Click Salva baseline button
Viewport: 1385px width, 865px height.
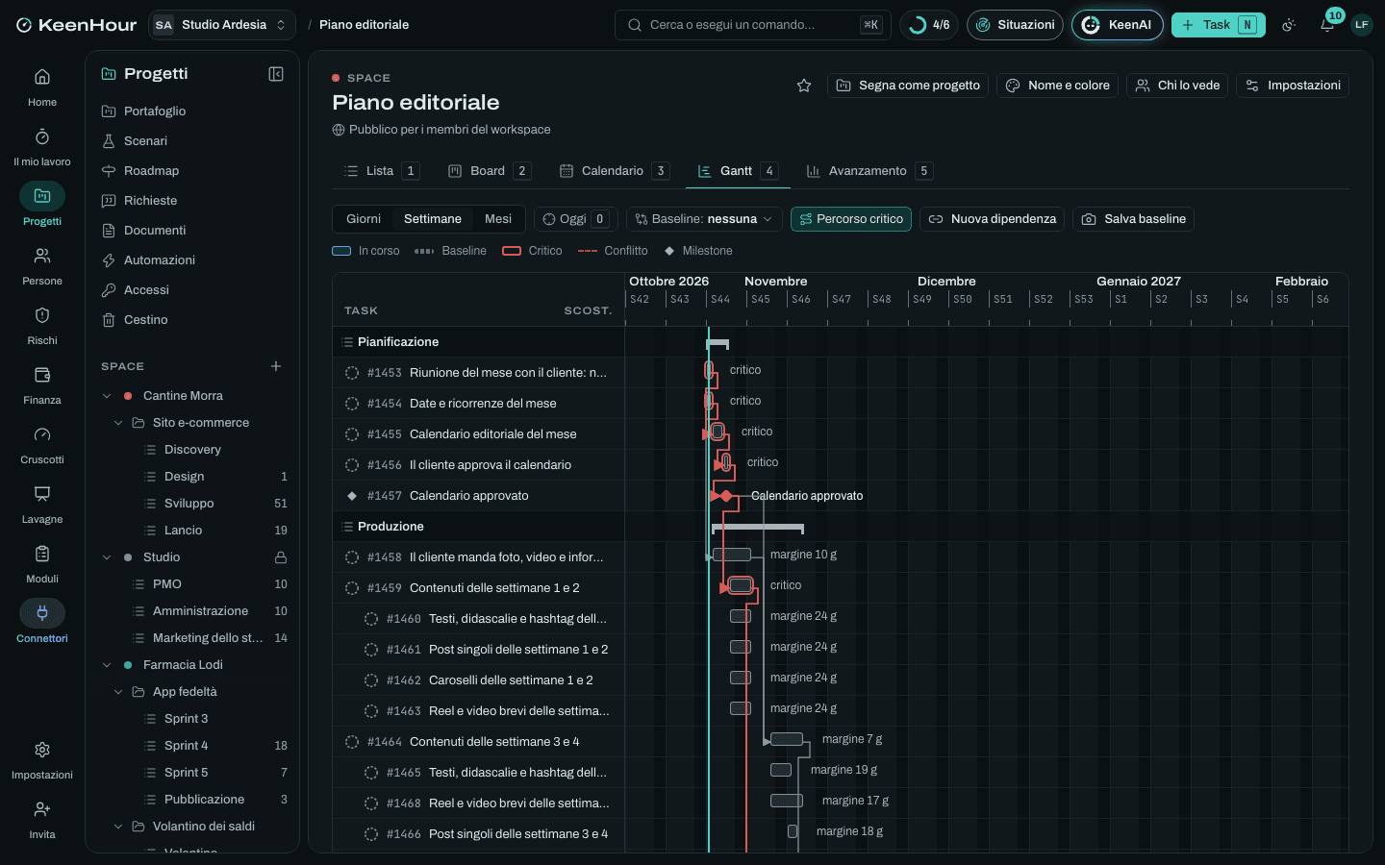pos(1134,219)
